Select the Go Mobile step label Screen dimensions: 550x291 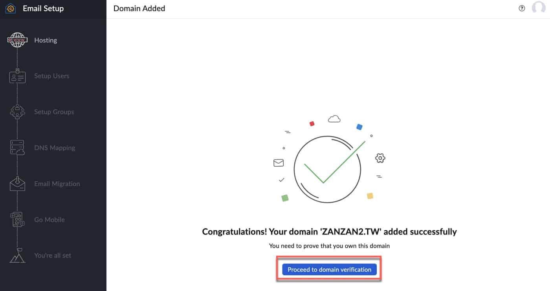point(49,219)
